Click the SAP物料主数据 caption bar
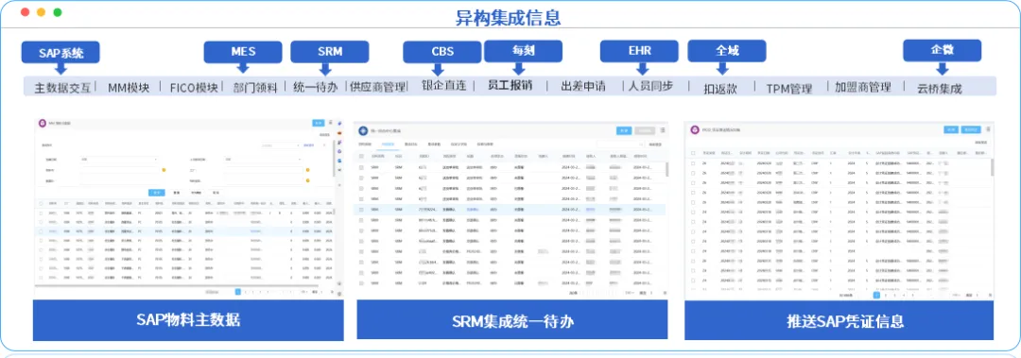This screenshot has width=1021, height=358. [188, 319]
